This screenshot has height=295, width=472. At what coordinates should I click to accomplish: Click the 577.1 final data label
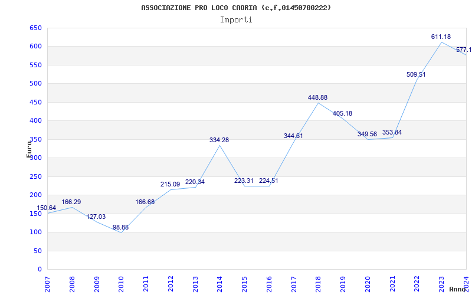click(x=464, y=50)
